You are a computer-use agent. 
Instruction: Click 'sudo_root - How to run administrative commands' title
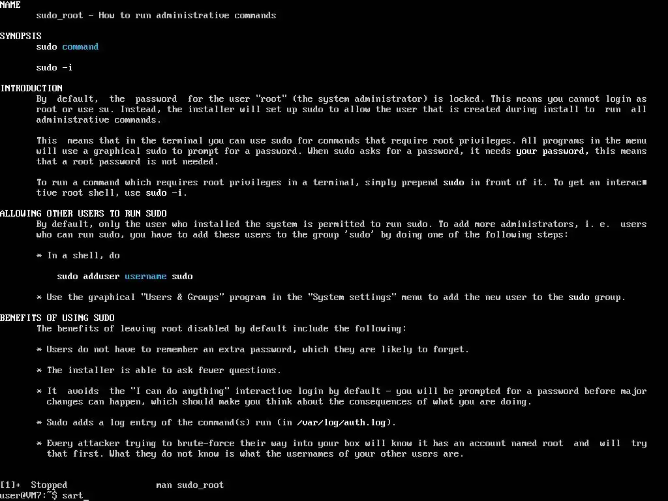pos(157,16)
